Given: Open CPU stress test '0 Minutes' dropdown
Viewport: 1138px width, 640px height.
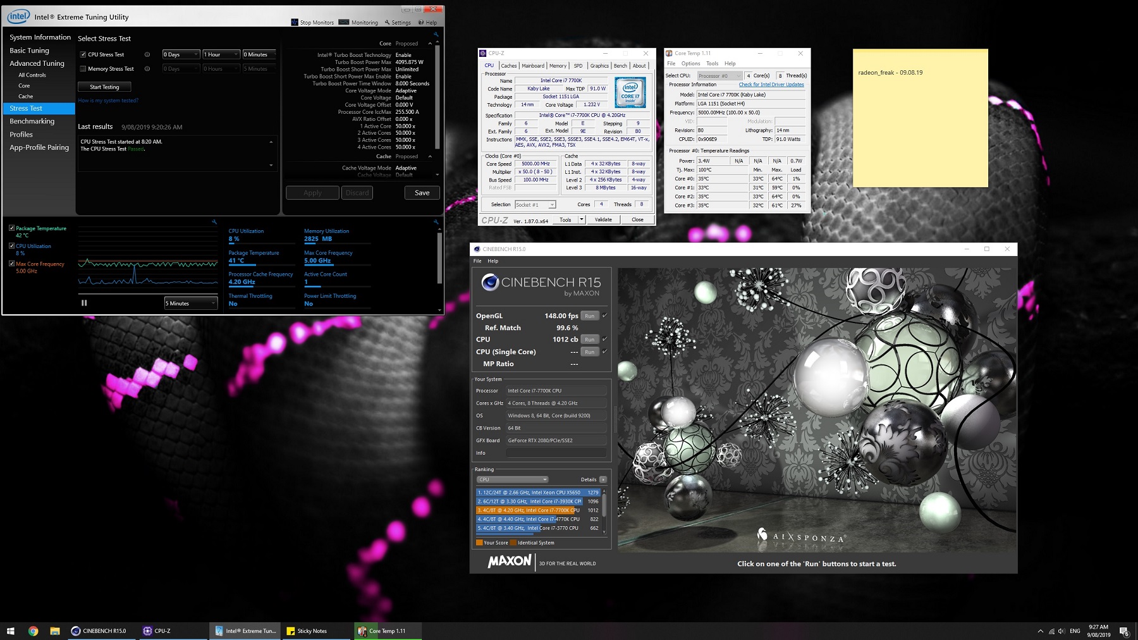Looking at the screenshot, I should pyautogui.click(x=260, y=54).
